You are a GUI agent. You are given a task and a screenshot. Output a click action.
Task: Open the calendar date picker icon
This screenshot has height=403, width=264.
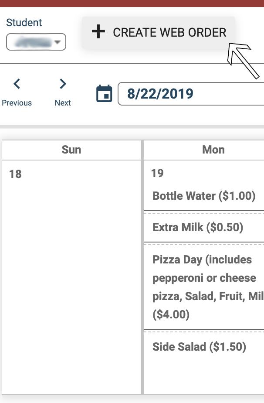click(x=104, y=93)
